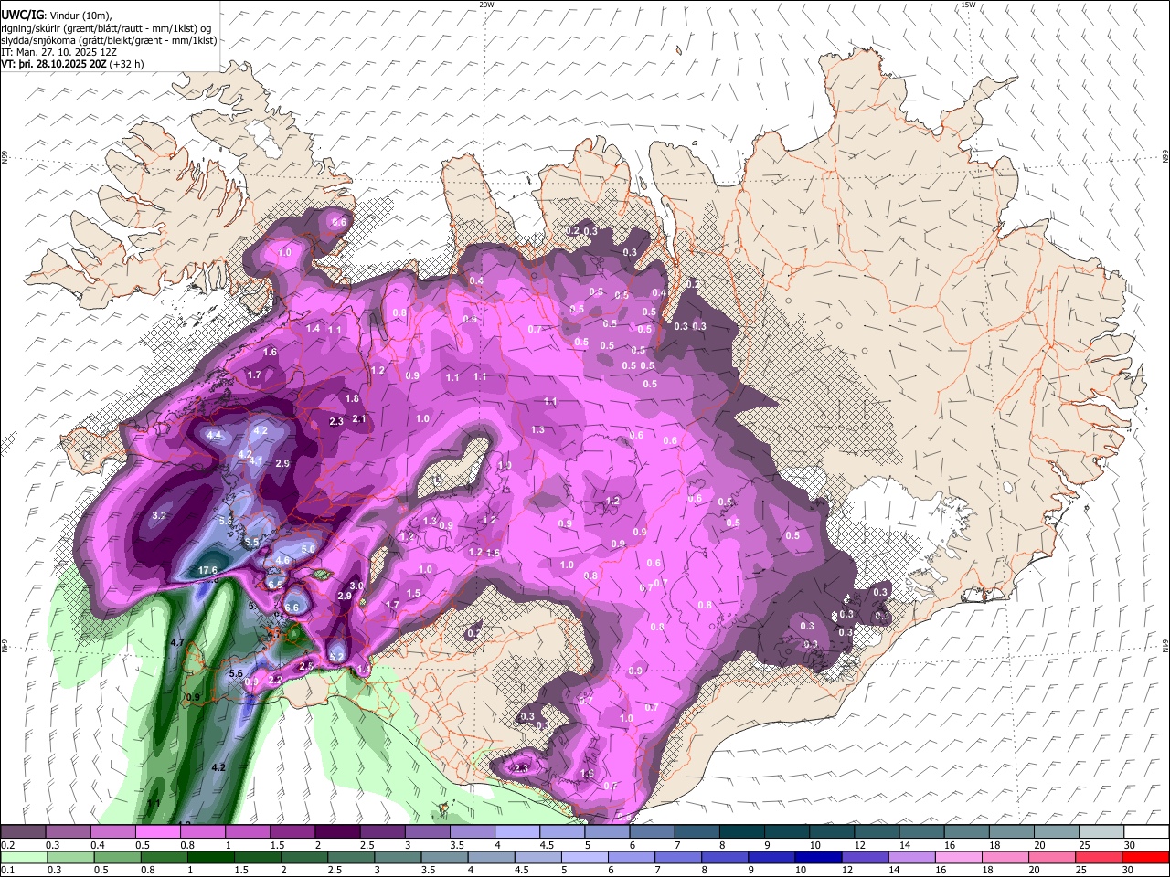Click the 2.1 snowfall value on the map

359,418
